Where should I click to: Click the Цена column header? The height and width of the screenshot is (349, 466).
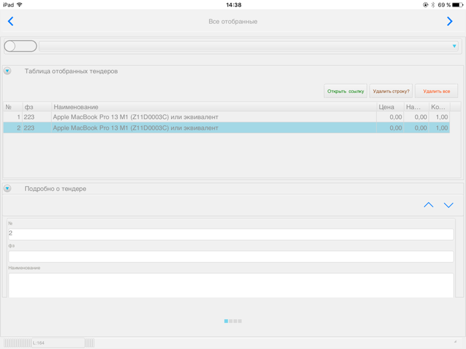pos(390,107)
